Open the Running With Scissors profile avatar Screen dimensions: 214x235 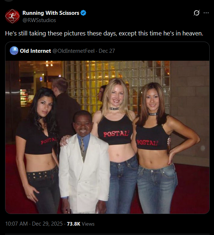pyautogui.click(x=12, y=16)
